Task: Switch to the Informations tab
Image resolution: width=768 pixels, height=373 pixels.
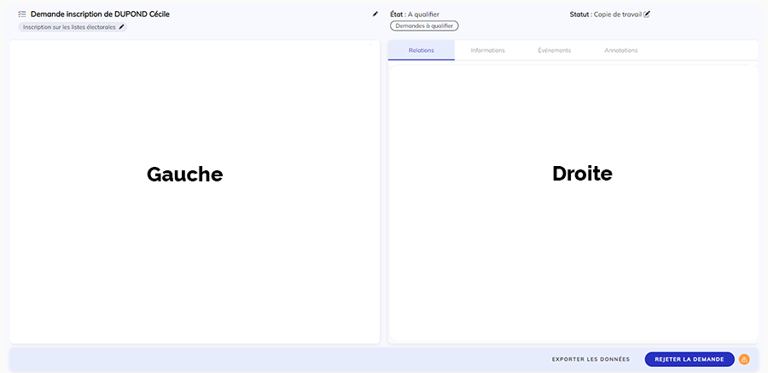Action: [487, 50]
